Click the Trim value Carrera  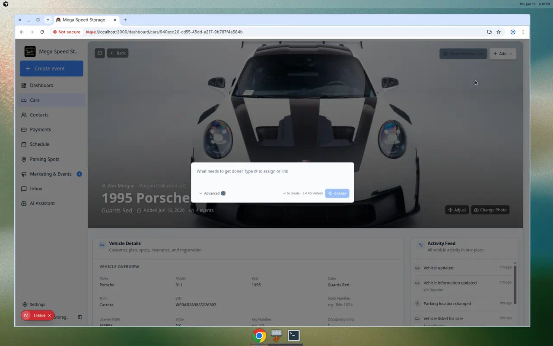[x=106, y=304]
